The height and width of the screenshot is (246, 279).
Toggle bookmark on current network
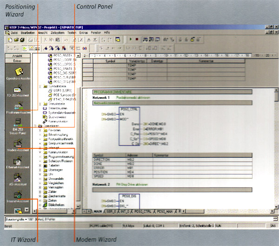point(46,48)
